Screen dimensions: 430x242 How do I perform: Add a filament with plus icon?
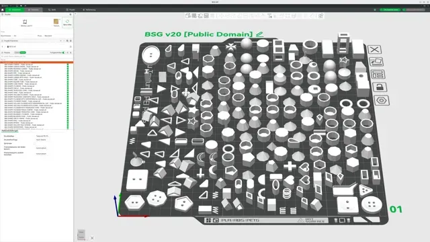coord(60,40)
